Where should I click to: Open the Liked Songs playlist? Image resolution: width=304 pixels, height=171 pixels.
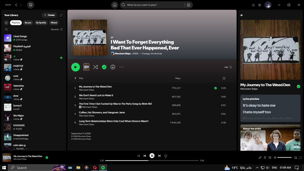34,38
